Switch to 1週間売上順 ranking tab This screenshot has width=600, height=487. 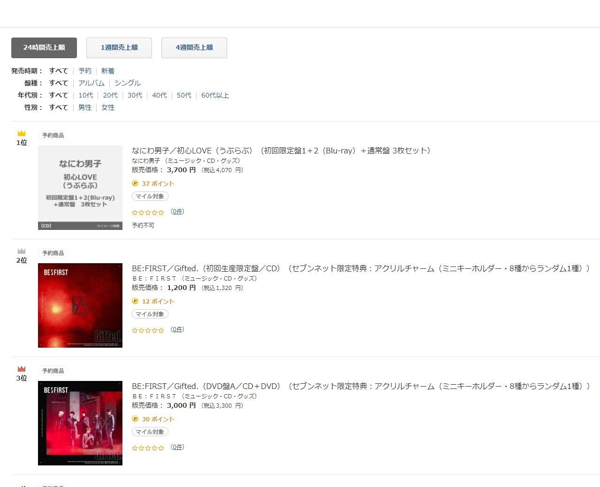119,48
